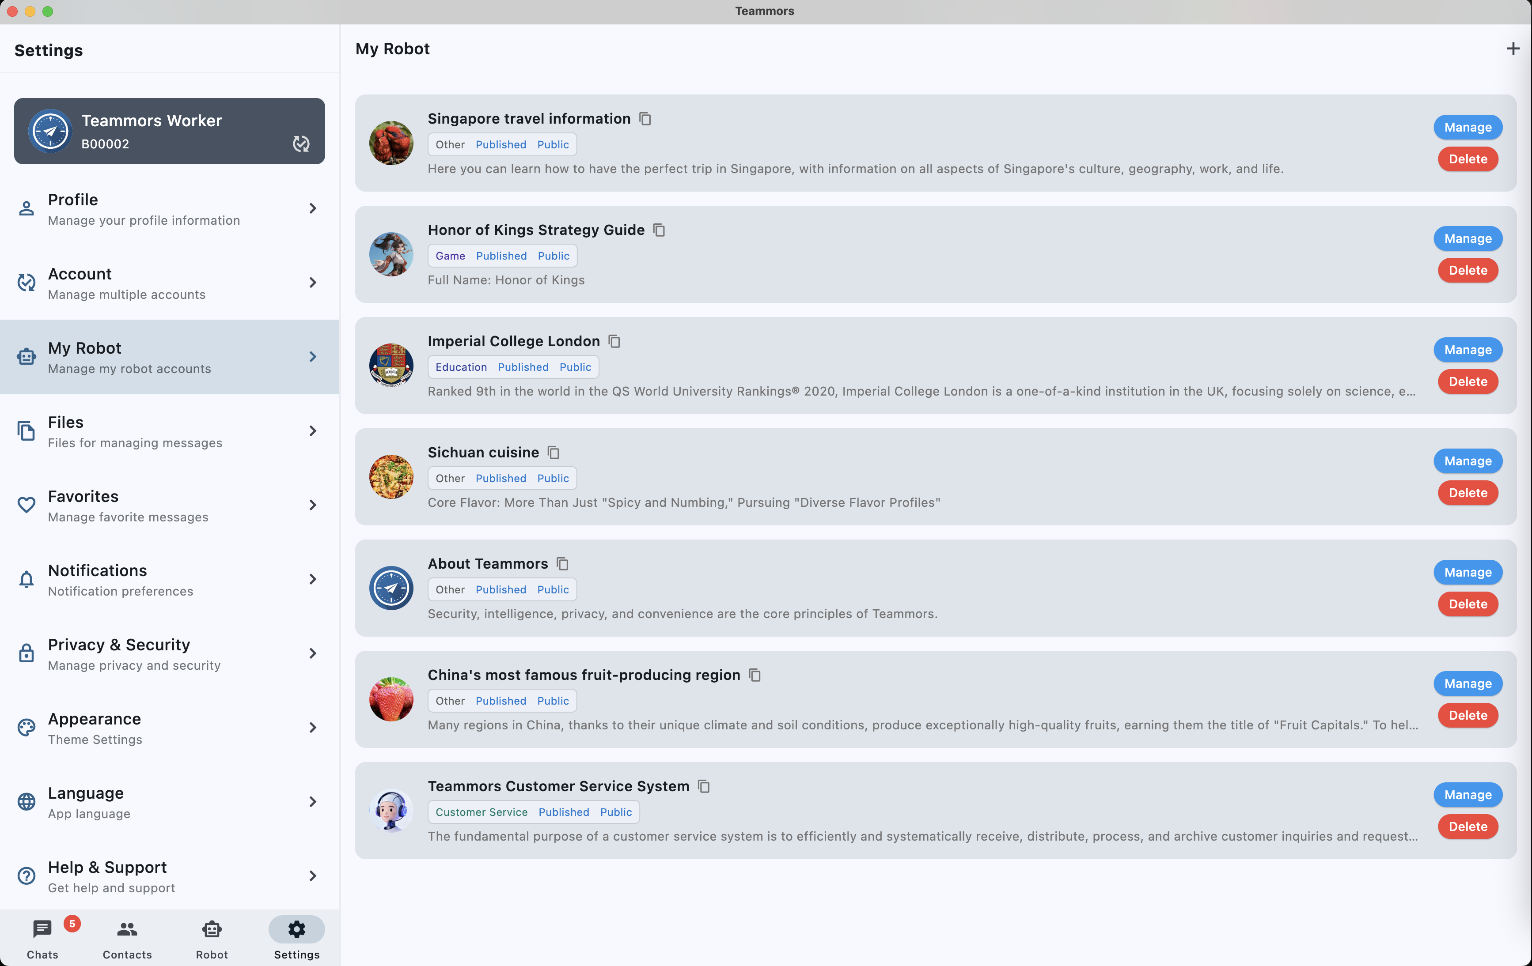
Task: Switch to the Contacts tab
Action: coord(127,937)
